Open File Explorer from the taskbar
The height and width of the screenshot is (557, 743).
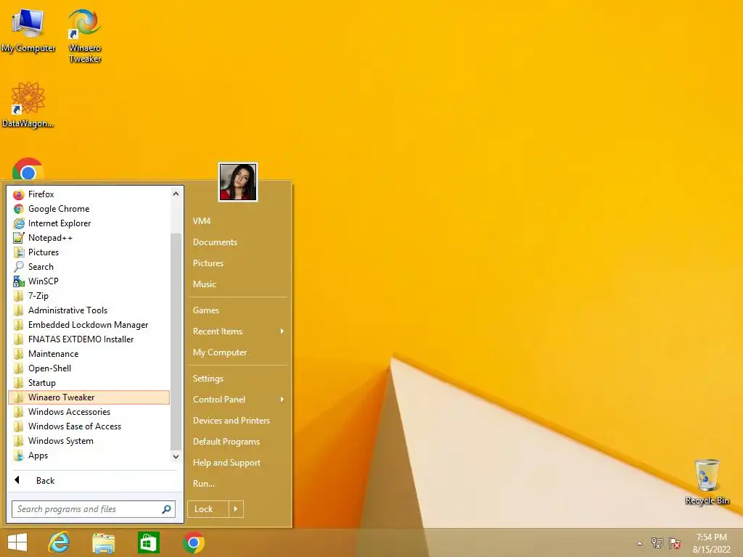103,542
